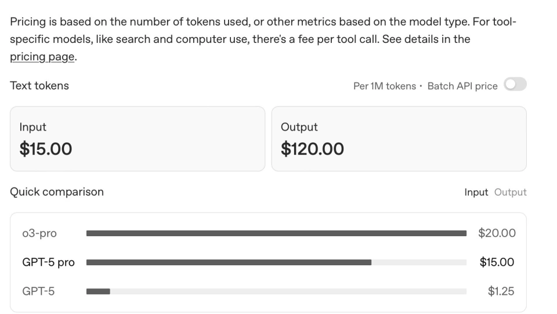
Task: Select the Input comparison tab
Action: (x=476, y=192)
